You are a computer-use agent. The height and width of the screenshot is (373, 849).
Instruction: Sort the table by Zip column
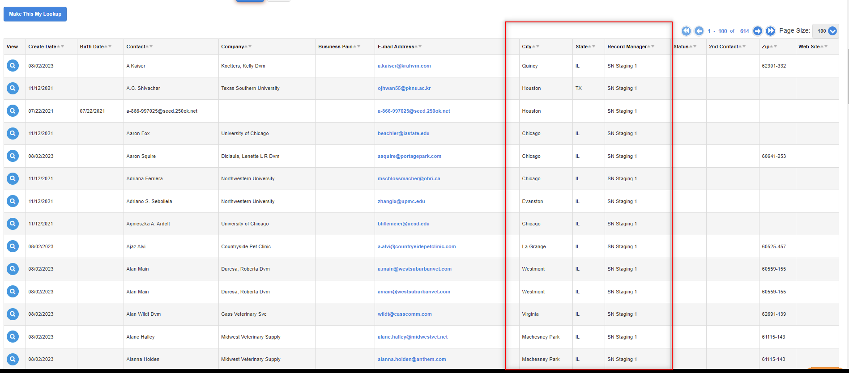tap(766, 47)
